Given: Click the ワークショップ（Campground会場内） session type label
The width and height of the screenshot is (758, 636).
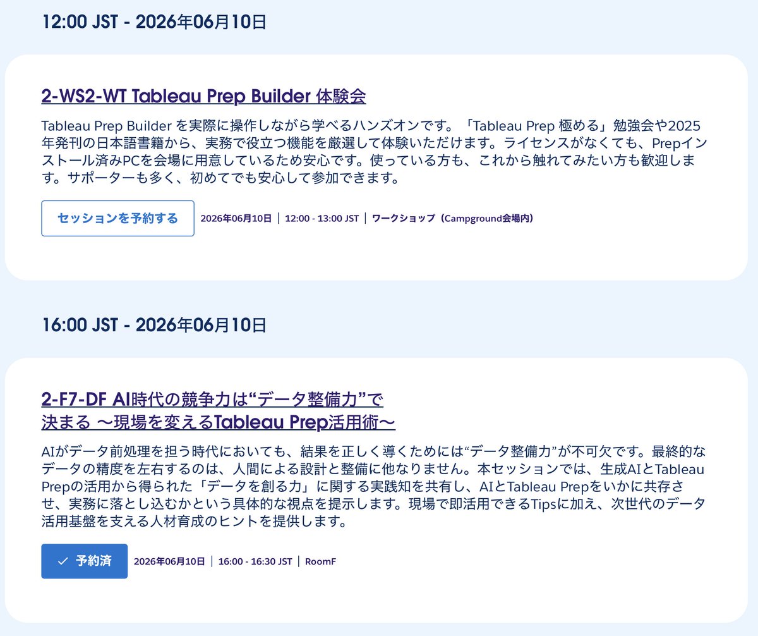Looking at the screenshot, I should click(x=452, y=218).
